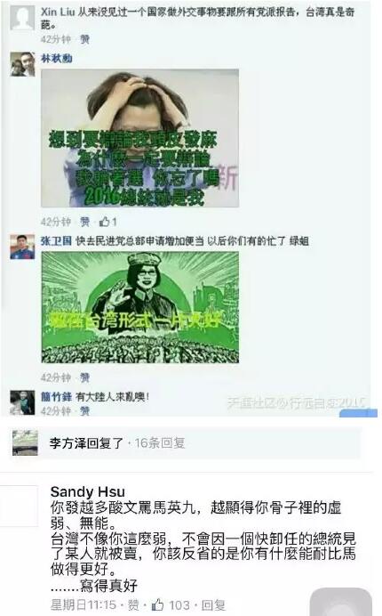Like 张卫国's comment with 赞
382x616 pixels.
click(x=84, y=377)
